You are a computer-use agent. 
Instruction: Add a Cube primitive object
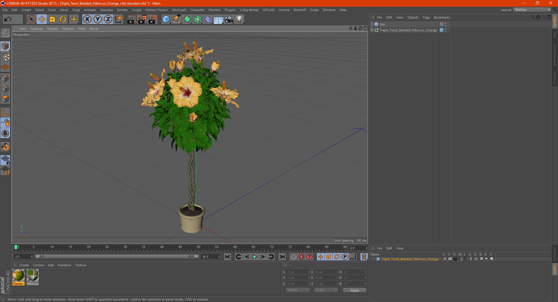point(166,19)
